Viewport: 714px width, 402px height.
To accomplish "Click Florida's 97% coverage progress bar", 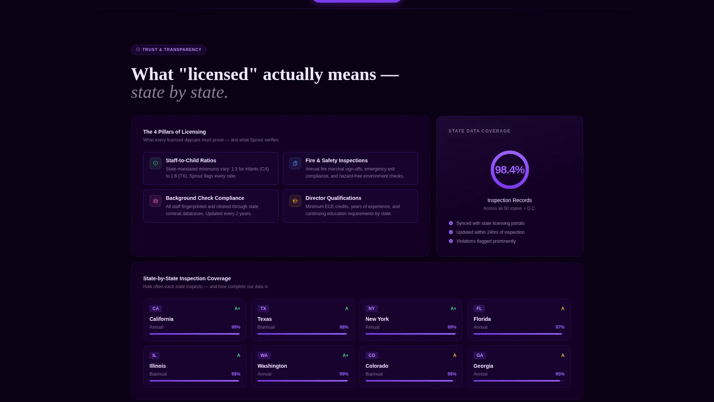I will (519, 334).
